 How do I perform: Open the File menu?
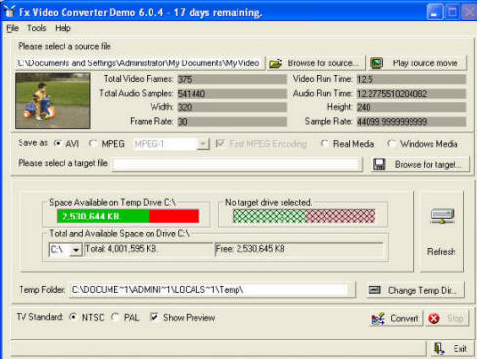pyautogui.click(x=12, y=28)
